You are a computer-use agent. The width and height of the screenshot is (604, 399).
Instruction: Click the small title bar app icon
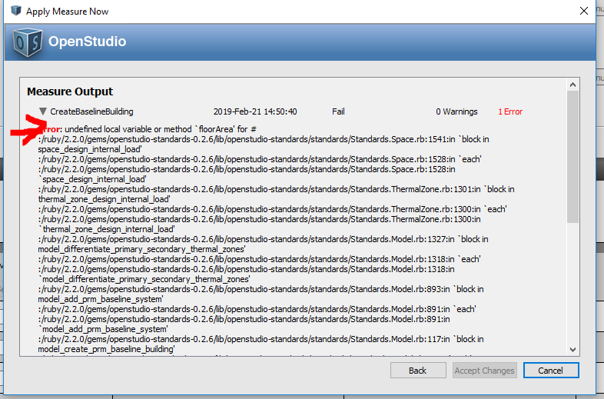click(x=16, y=11)
